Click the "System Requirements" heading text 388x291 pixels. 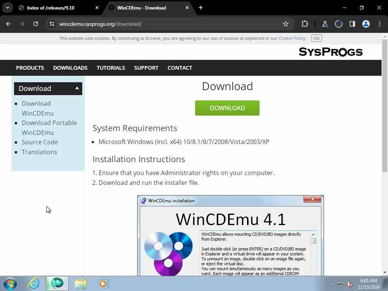135,128
